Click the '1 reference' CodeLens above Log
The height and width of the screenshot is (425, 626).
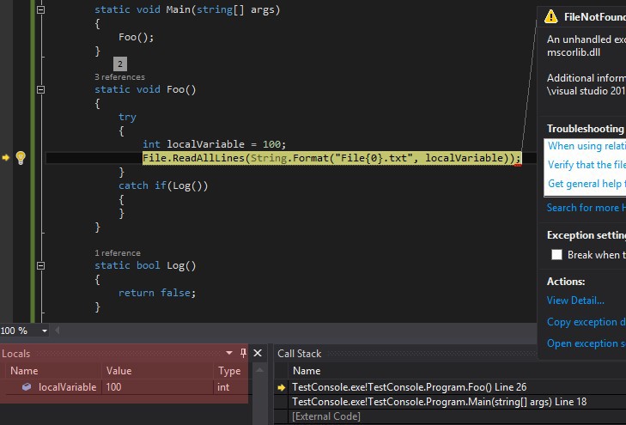[118, 253]
